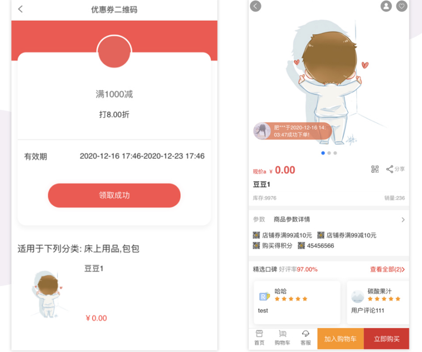The width and height of the screenshot is (422, 352).
Task: Select the second carousel dot indicator
Action: point(329,153)
